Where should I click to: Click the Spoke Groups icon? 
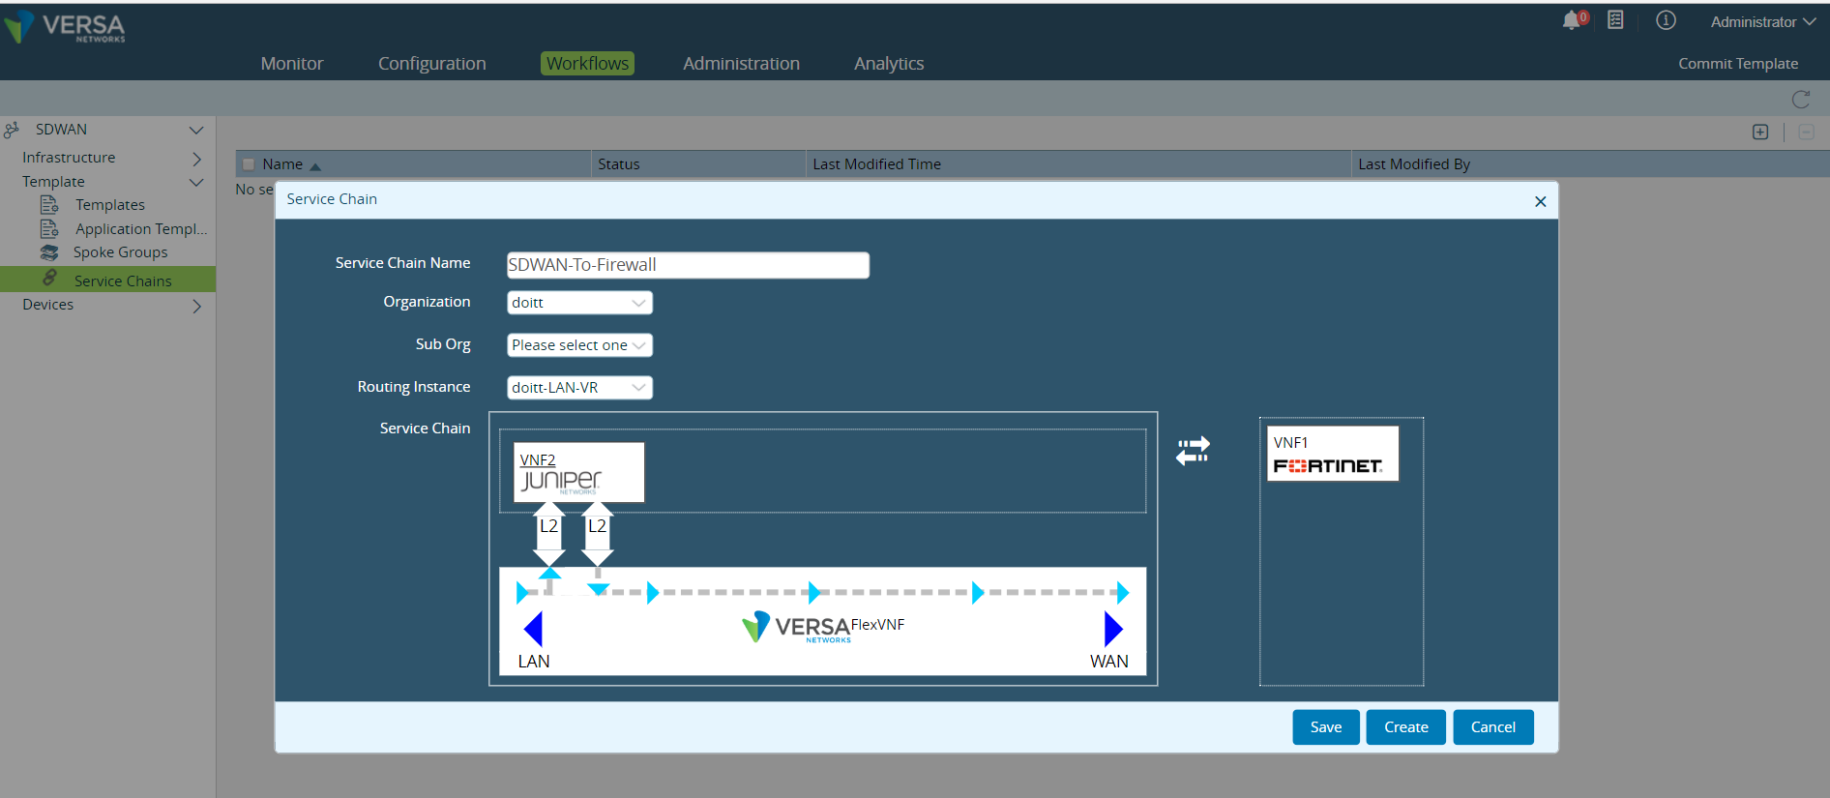point(49,252)
